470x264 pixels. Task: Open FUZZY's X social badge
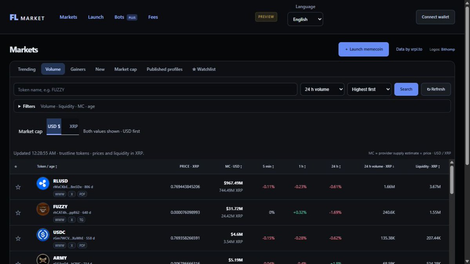pyautogui.click(x=72, y=220)
